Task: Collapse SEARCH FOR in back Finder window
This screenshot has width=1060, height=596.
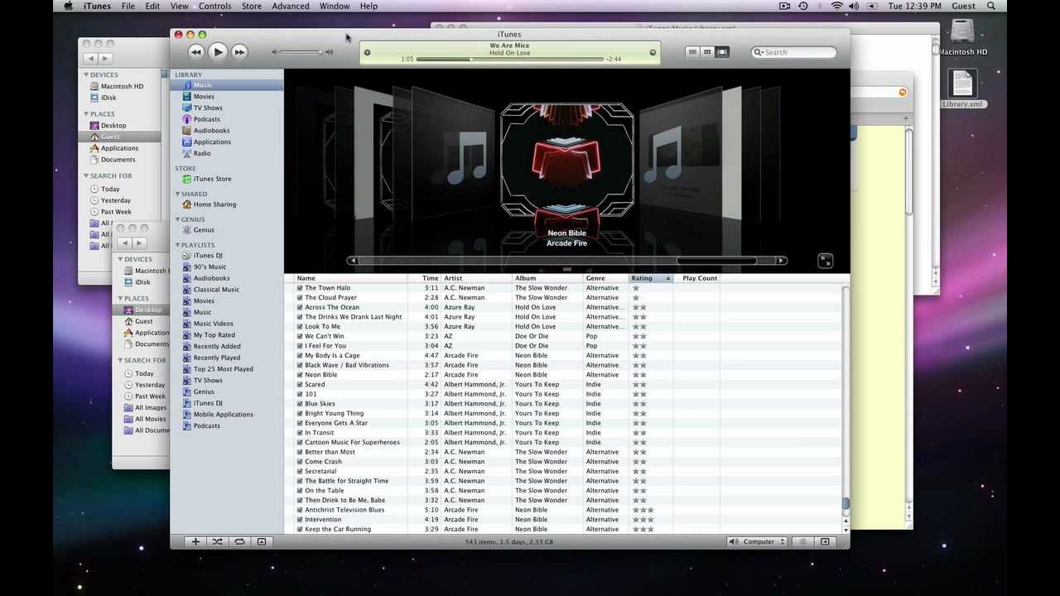Action: tap(85, 175)
